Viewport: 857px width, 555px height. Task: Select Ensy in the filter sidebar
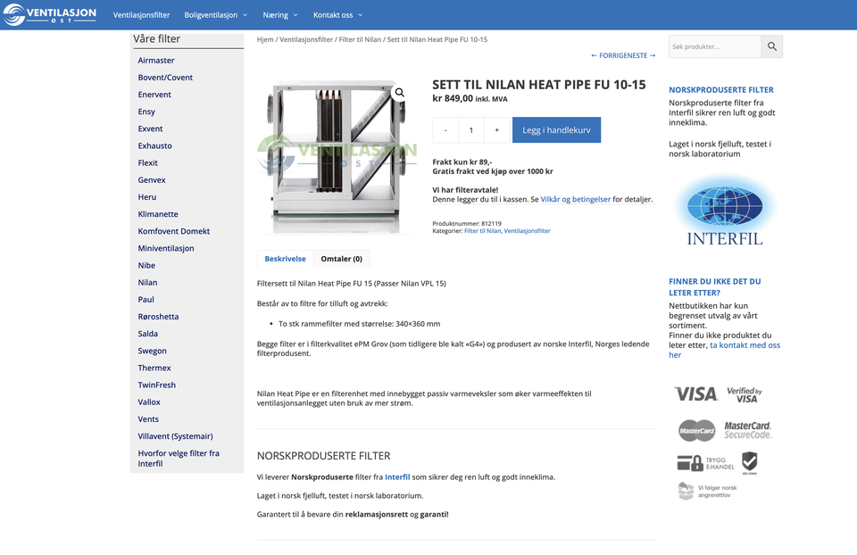146,112
